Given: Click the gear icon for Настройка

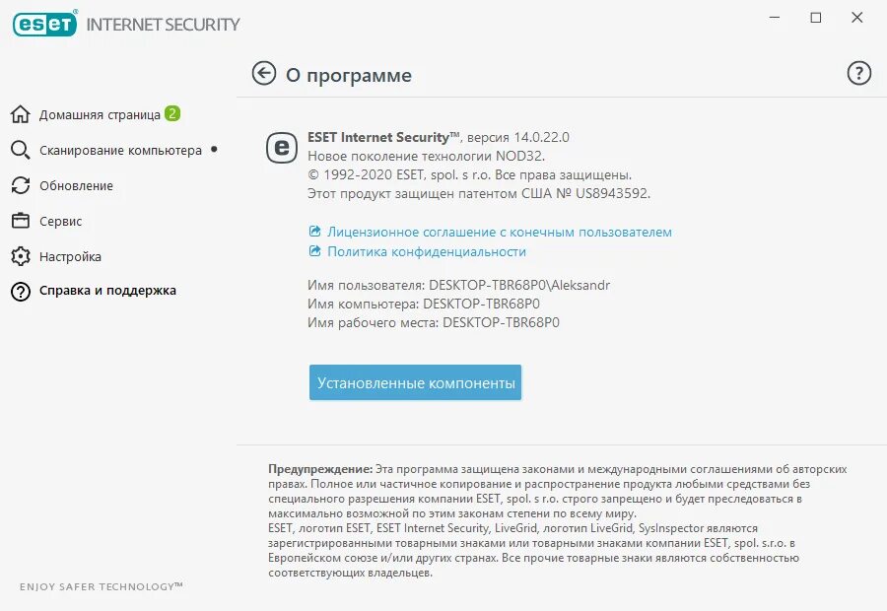Looking at the screenshot, I should (x=21, y=256).
